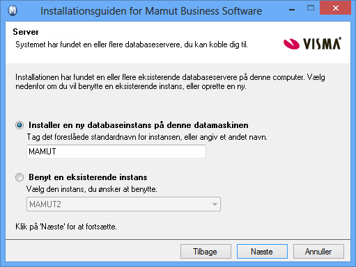Image resolution: width=356 pixels, height=267 pixels.
Task: Close the installer with the red X
Action: (x=335, y=8)
